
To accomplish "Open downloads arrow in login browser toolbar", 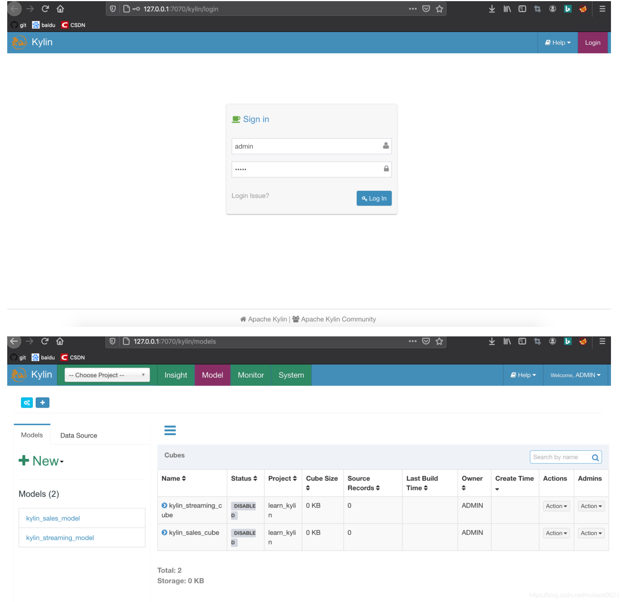I will 492,9.
